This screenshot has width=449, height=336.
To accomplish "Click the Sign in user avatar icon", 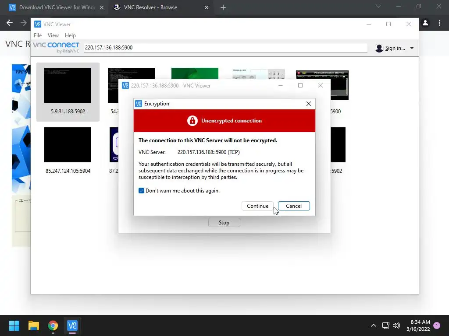I will tap(379, 48).
